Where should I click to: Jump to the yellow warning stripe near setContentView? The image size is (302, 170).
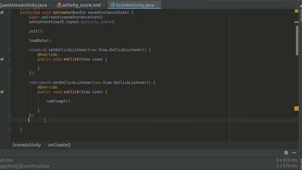(x=296, y=22)
